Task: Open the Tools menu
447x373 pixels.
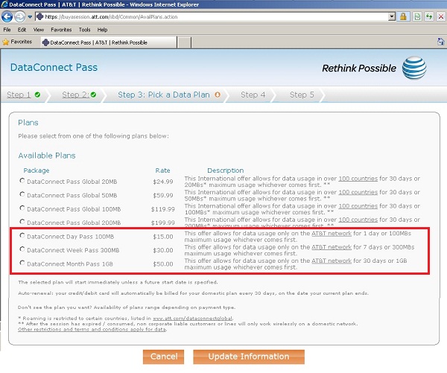Action: point(84,30)
